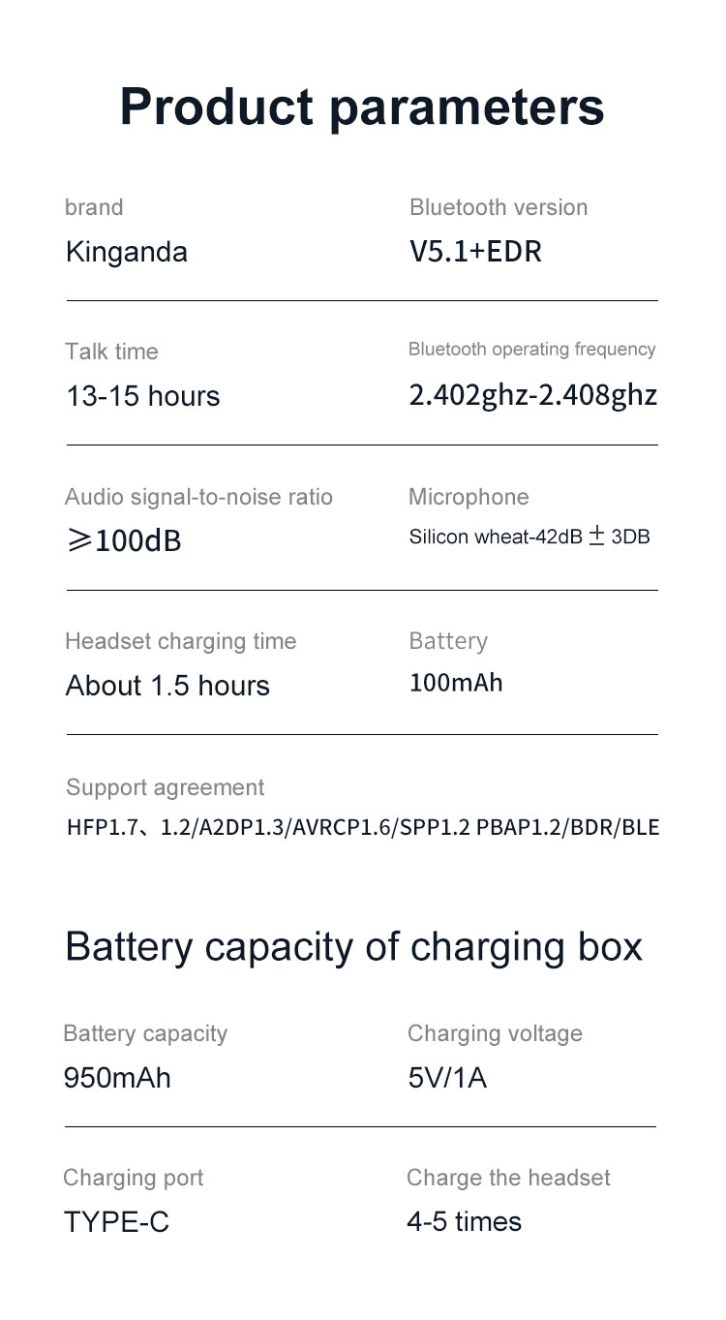The image size is (726, 1320).
Task: Click the Bluetooth operating frequency label
Action: [x=531, y=350]
